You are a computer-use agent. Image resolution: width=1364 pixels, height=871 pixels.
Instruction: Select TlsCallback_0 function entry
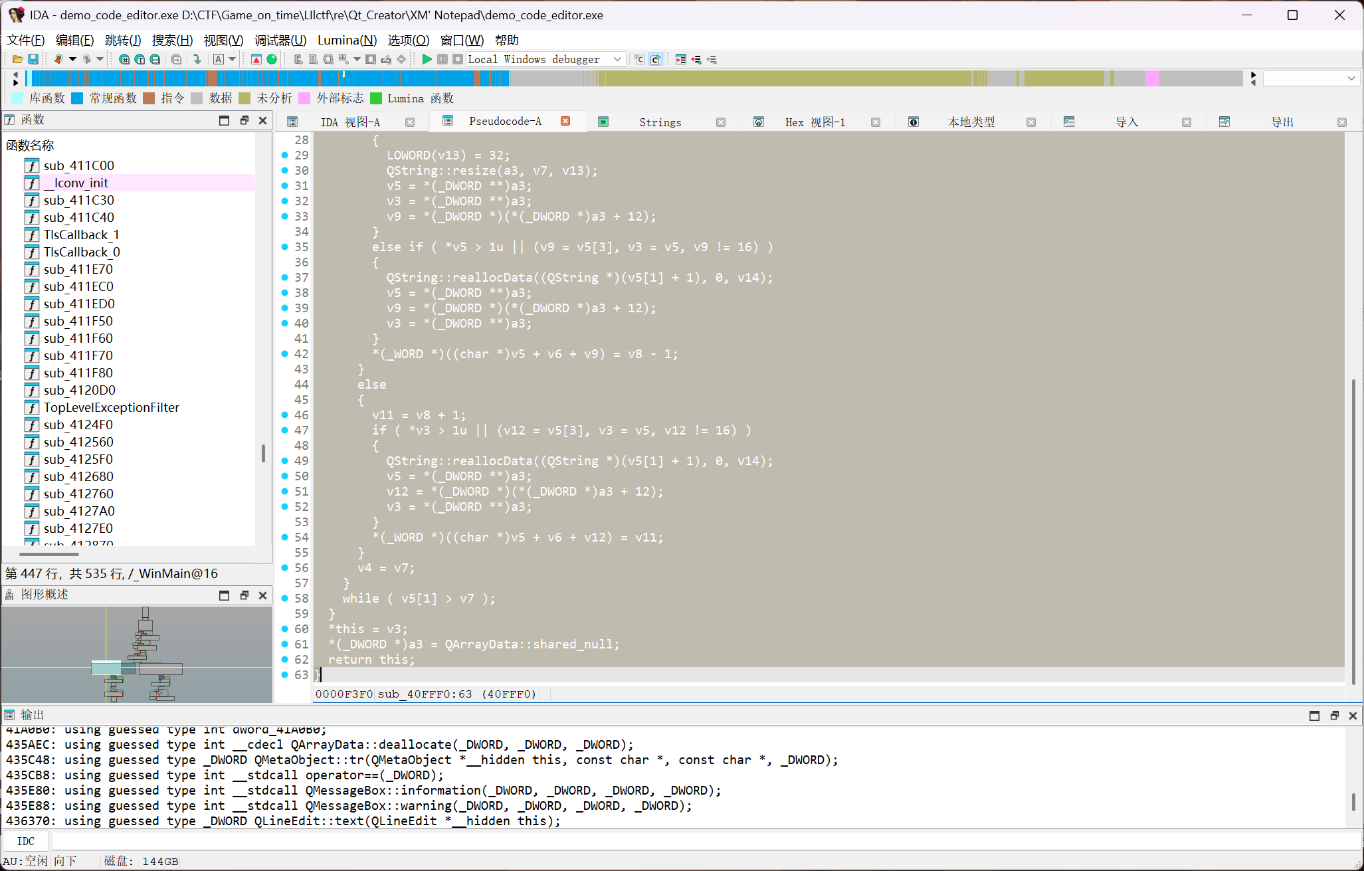point(82,252)
